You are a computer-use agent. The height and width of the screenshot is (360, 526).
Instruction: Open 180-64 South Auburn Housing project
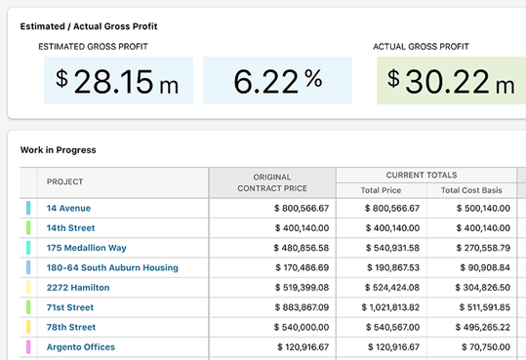(x=112, y=267)
